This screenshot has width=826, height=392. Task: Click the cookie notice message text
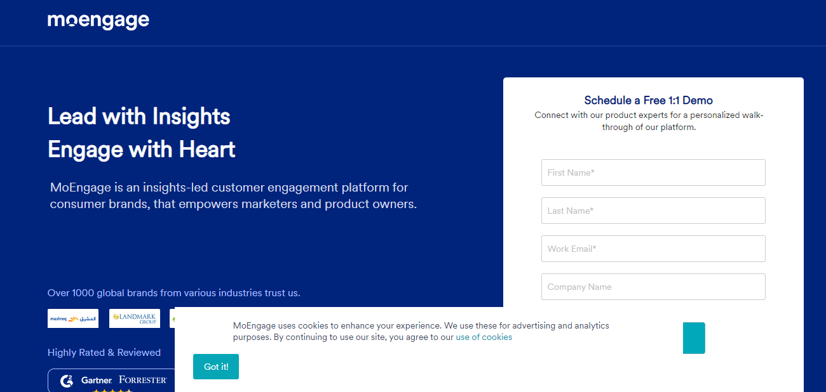coord(421,331)
